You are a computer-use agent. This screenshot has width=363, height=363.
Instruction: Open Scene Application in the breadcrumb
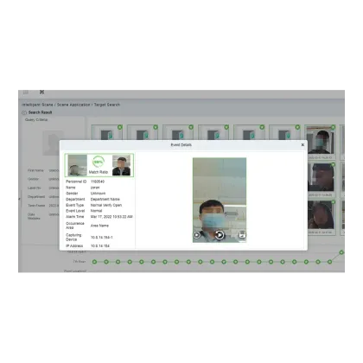[73, 105]
